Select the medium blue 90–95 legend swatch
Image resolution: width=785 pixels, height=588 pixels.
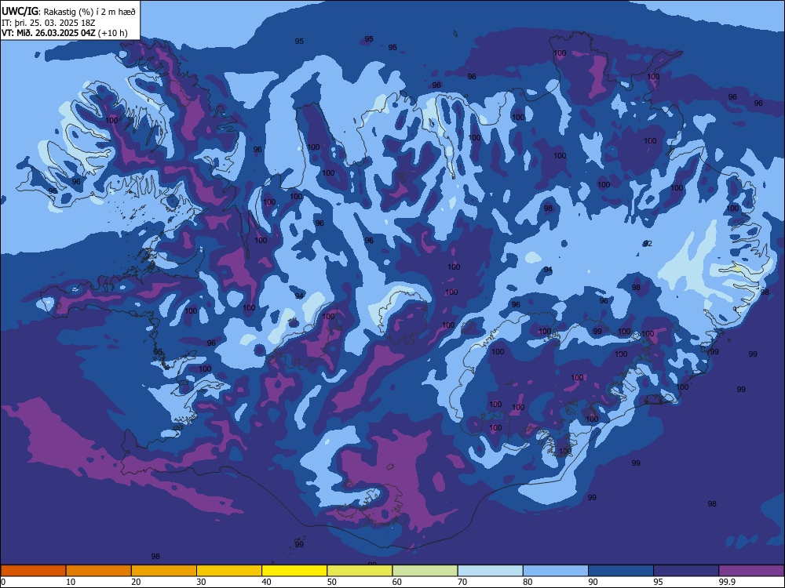(x=621, y=571)
